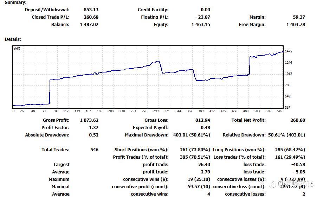Select the Equity value 1 463.15
This screenshot has height=197, width=317.
(x=201, y=25)
